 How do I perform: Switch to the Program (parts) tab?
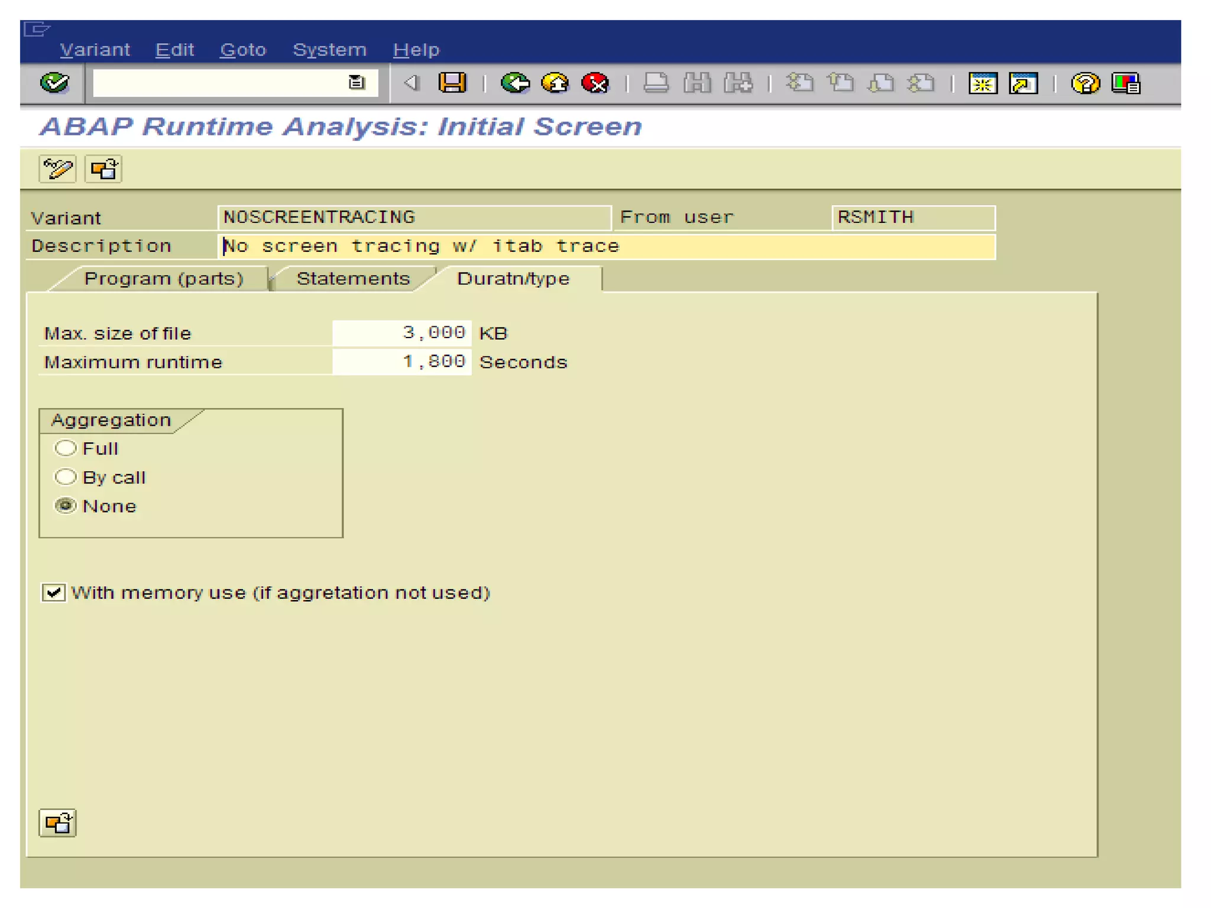pyautogui.click(x=164, y=278)
